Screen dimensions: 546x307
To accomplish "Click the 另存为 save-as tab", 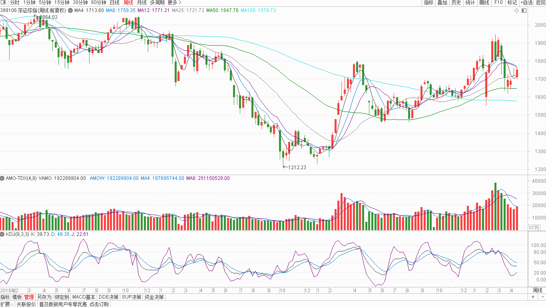I will point(44,297).
